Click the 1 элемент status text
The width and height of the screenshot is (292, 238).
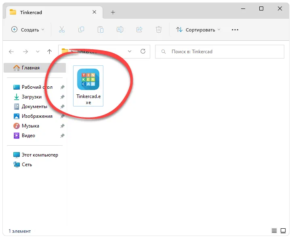(19, 231)
